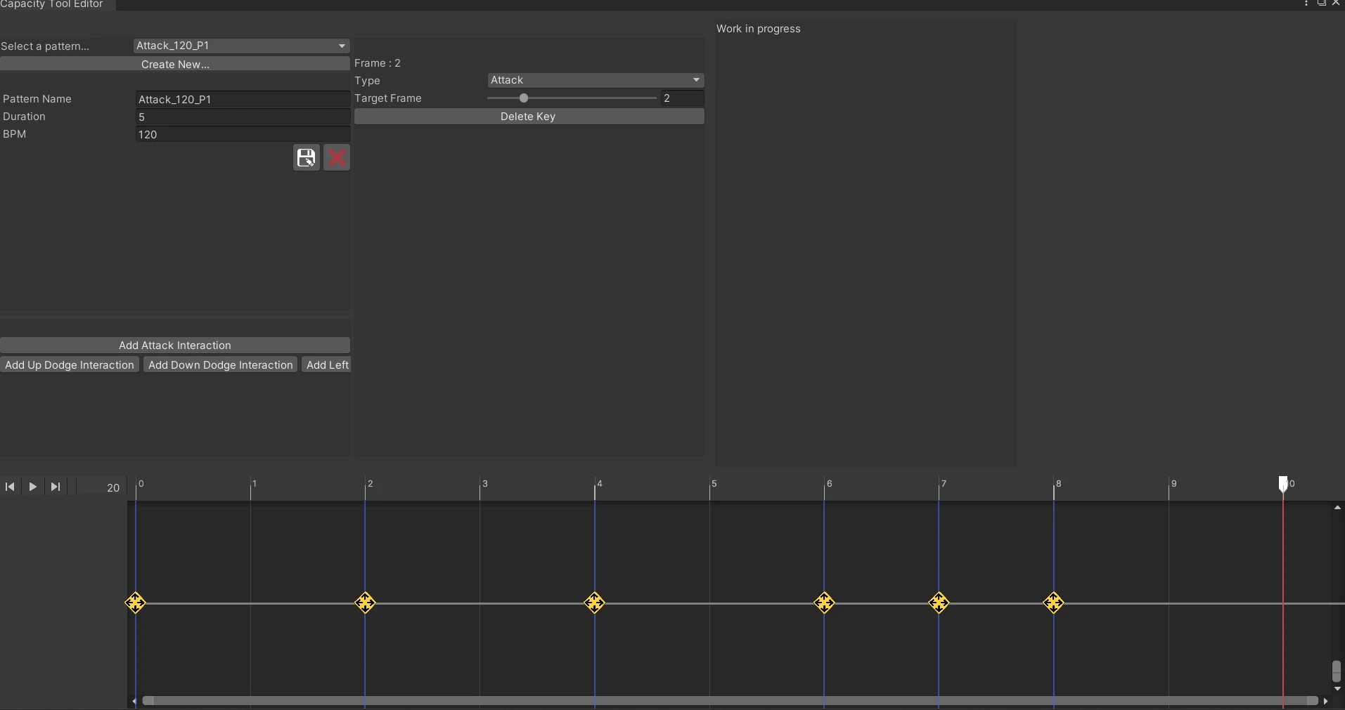Jump to the last frame of the timeline

[x=56, y=487]
